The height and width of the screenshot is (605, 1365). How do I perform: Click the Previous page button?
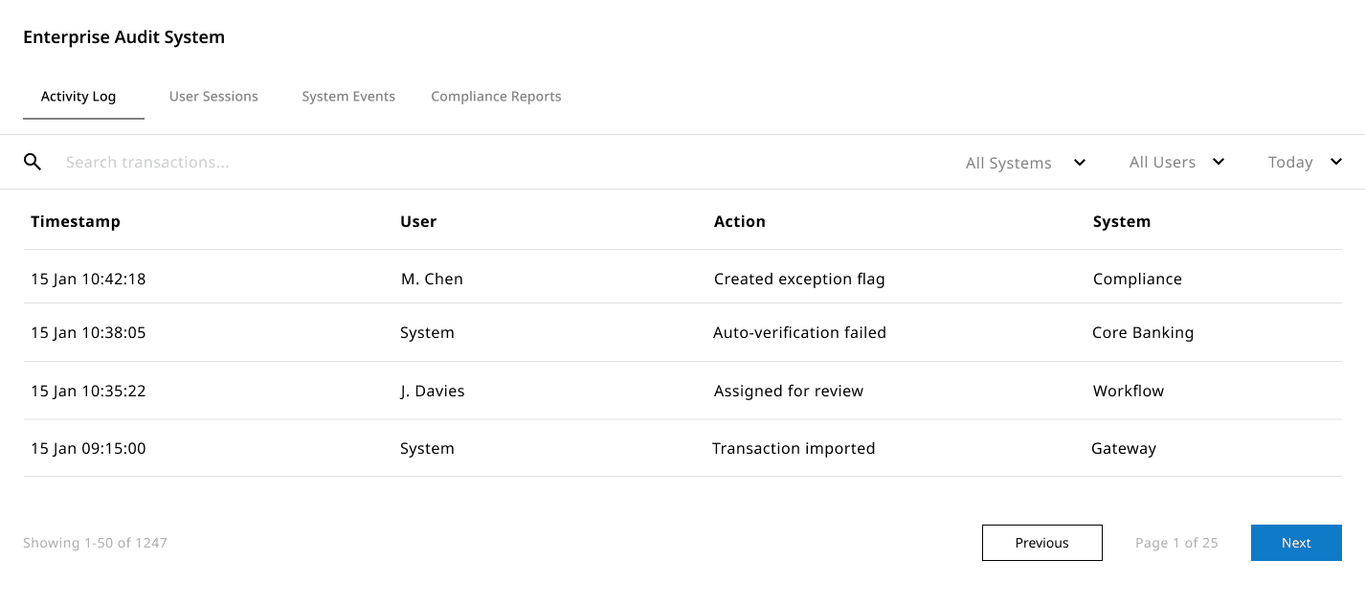click(x=1041, y=543)
